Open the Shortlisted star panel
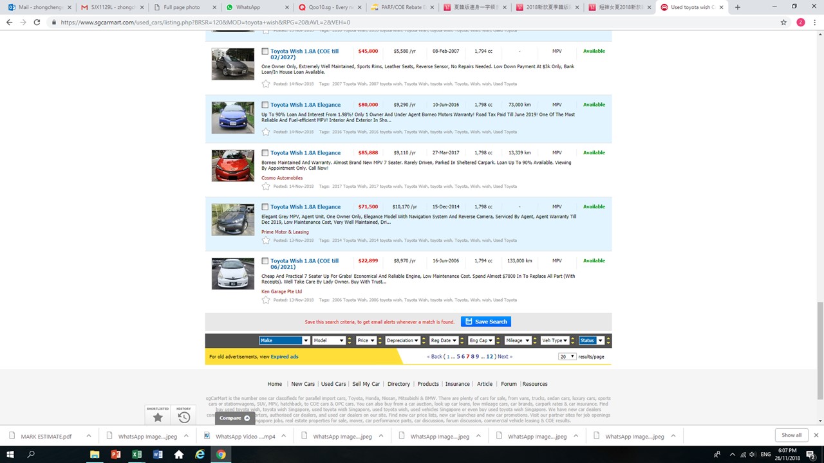This screenshot has height=463, width=824. [x=158, y=417]
